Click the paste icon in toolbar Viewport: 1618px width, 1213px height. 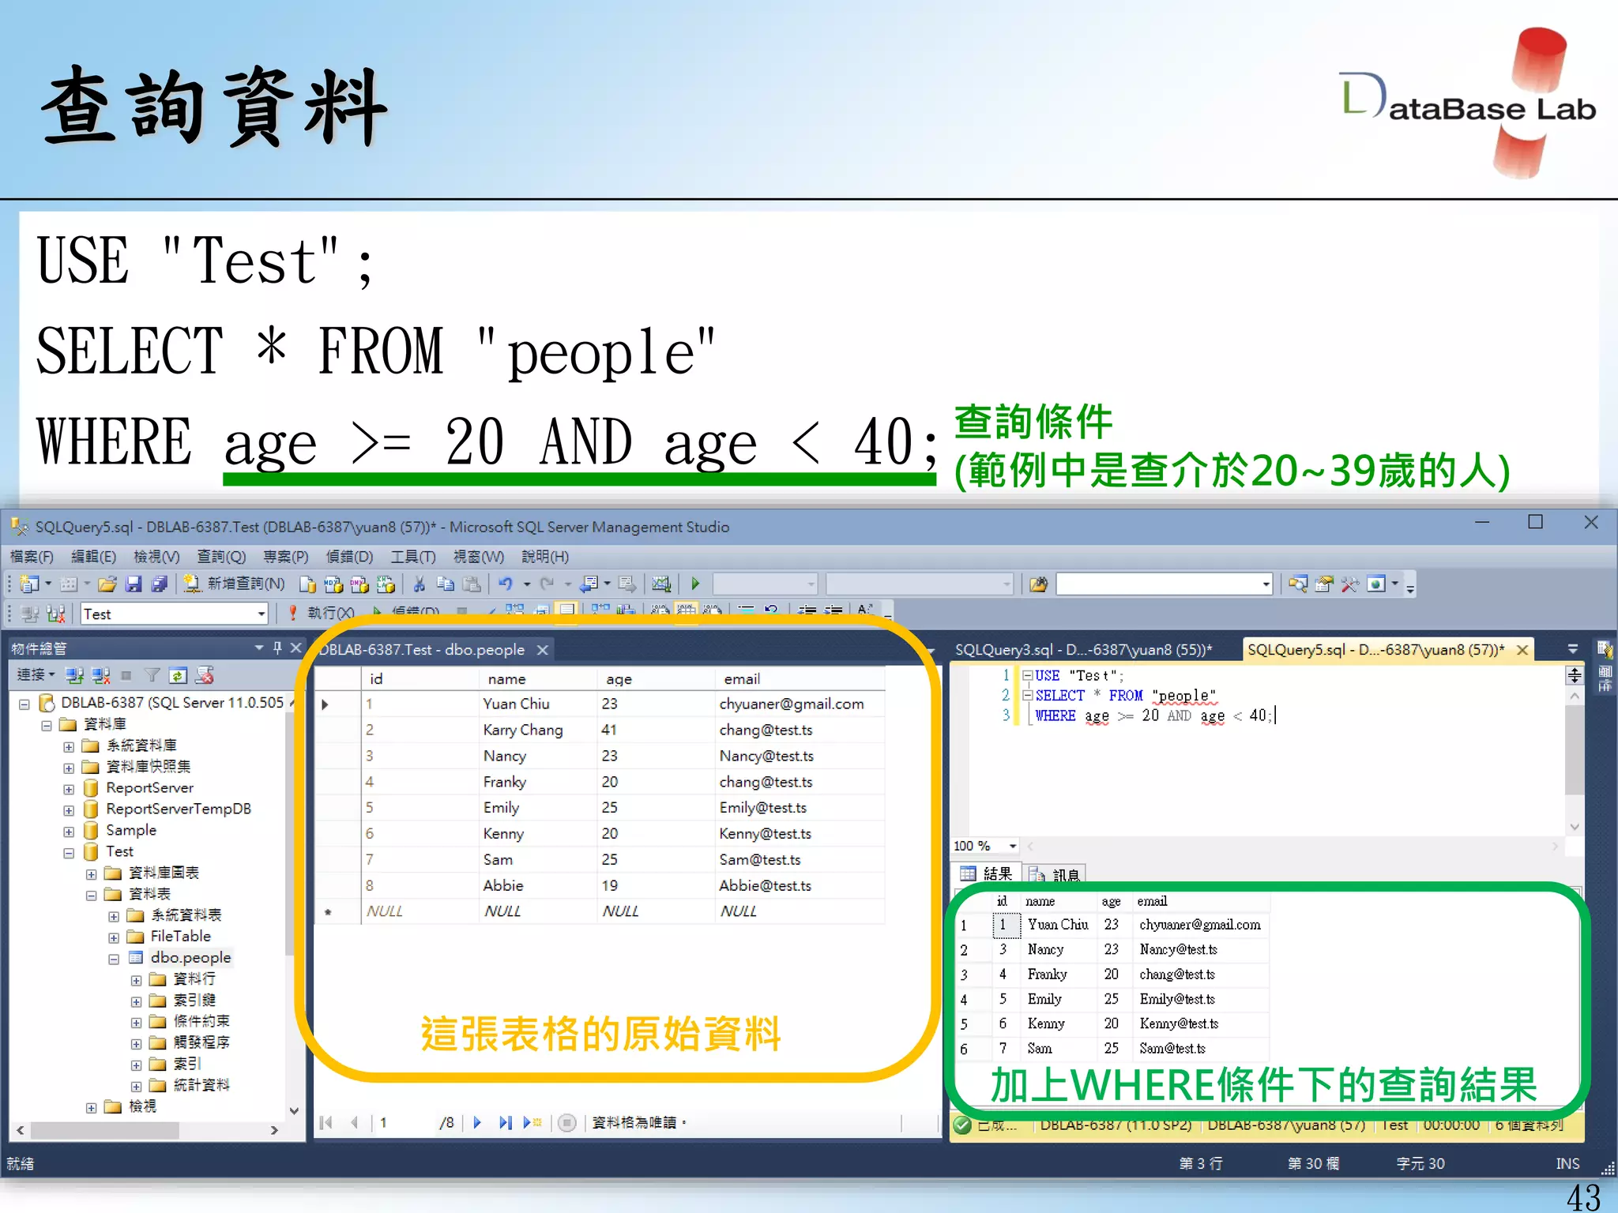(472, 584)
